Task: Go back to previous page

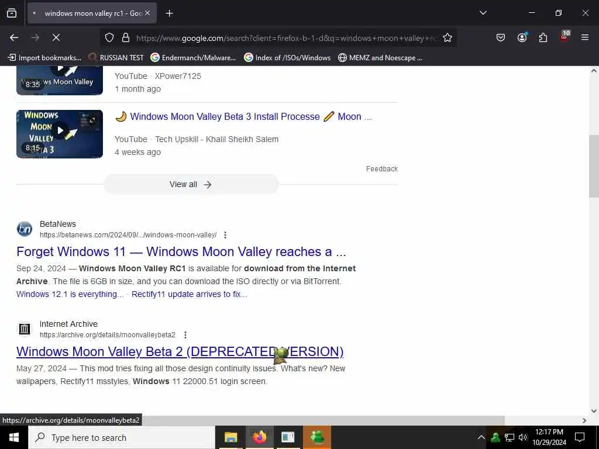Action: 14,37
